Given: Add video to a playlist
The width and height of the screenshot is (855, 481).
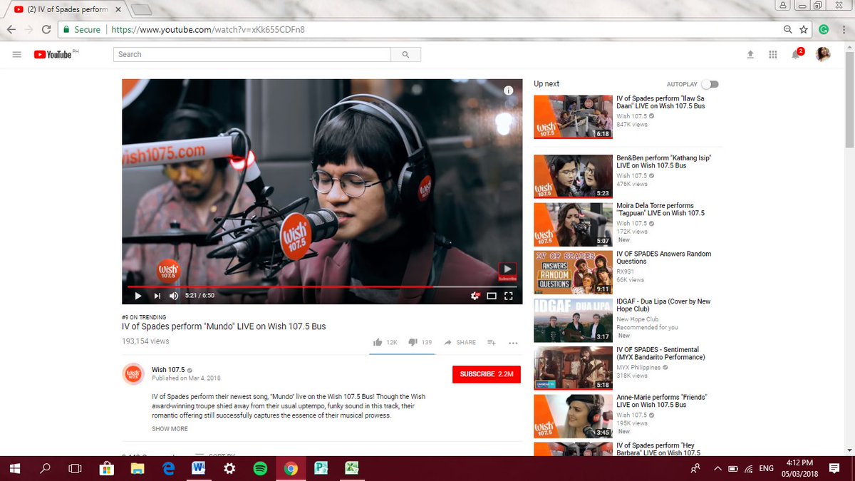Looking at the screenshot, I should pos(492,342).
